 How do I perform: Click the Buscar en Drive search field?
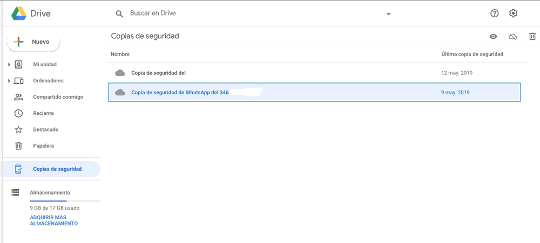coord(248,13)
